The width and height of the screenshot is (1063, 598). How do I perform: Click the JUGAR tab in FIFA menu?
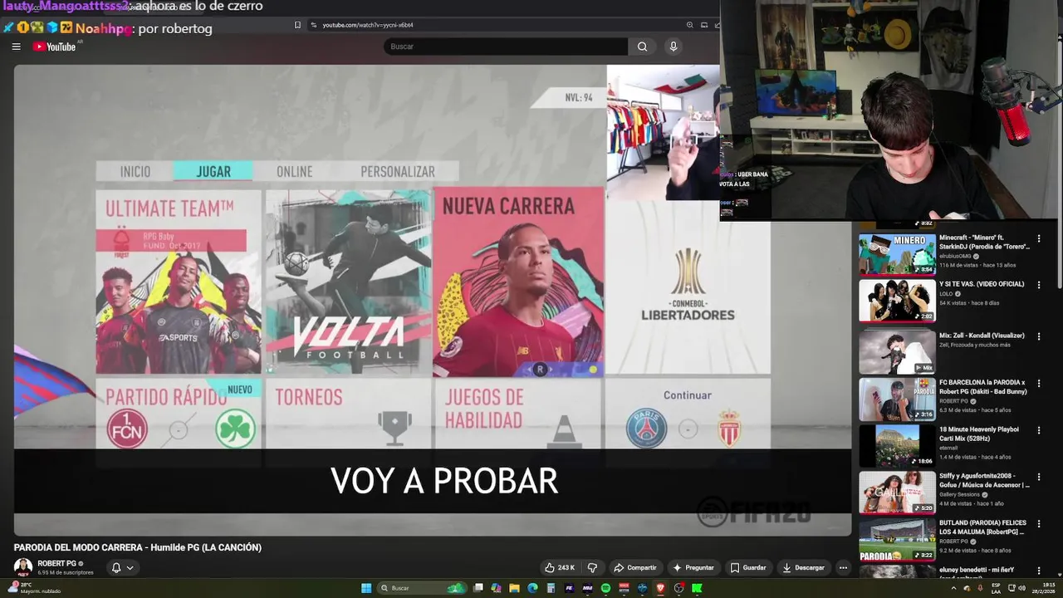pyautogui.click(x=213, y=171)
